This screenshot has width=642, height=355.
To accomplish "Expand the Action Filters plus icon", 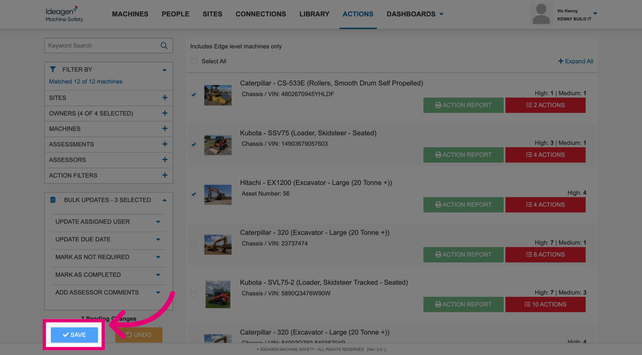I will (x=165, y=175).
